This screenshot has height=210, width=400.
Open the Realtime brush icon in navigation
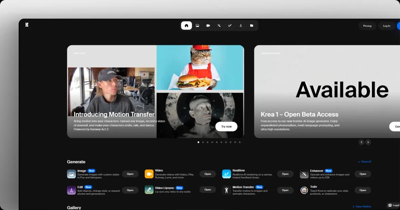[230, 25]
